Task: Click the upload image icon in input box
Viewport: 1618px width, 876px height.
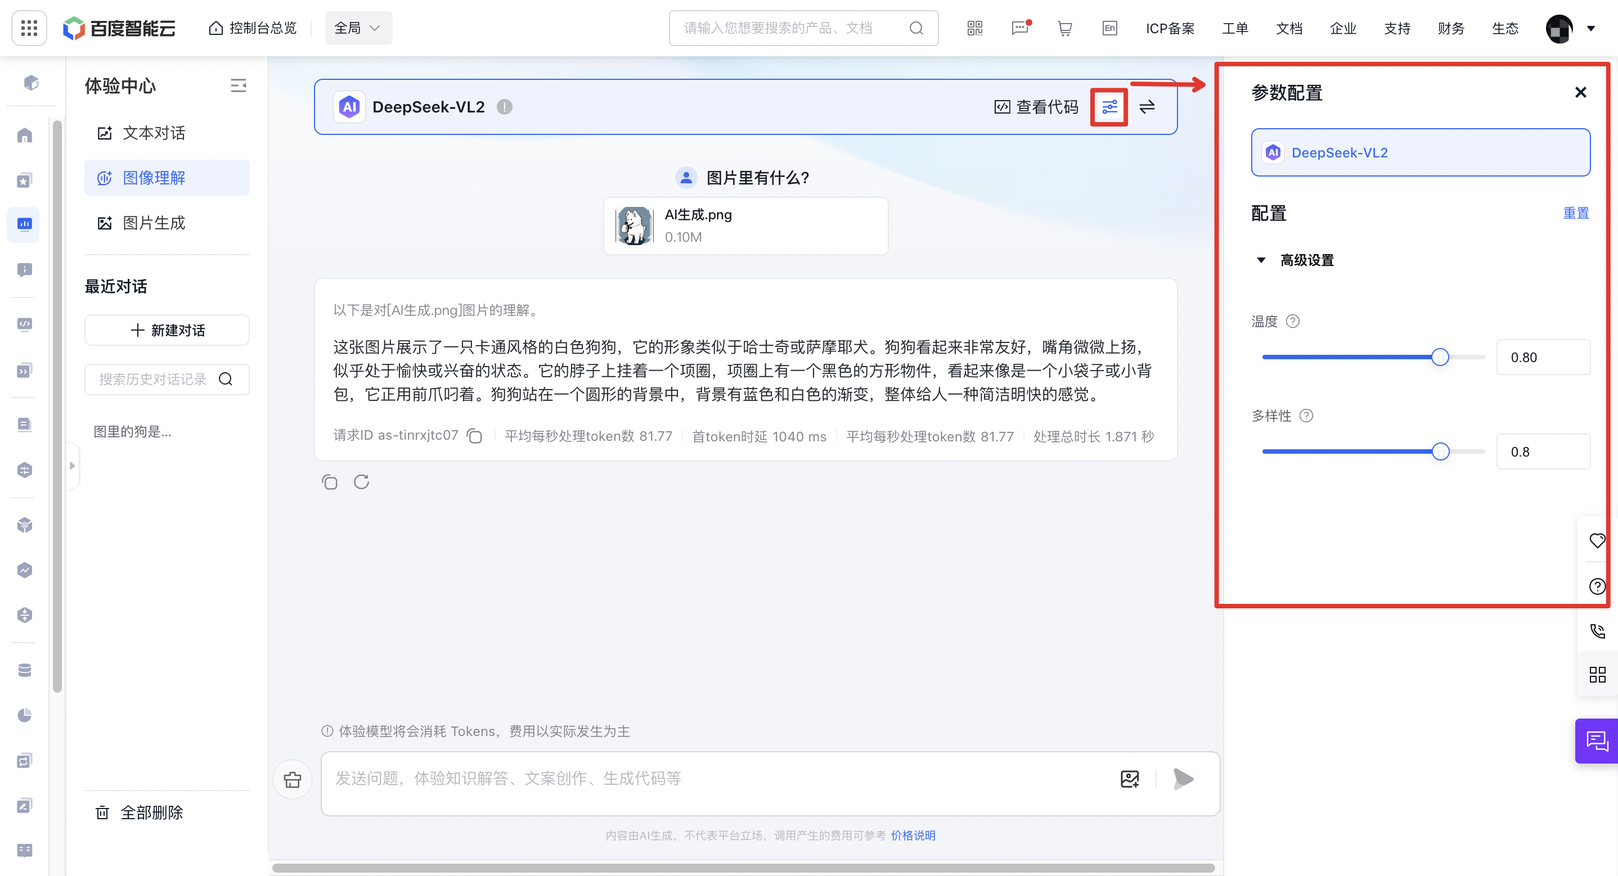Action: 1129,779
